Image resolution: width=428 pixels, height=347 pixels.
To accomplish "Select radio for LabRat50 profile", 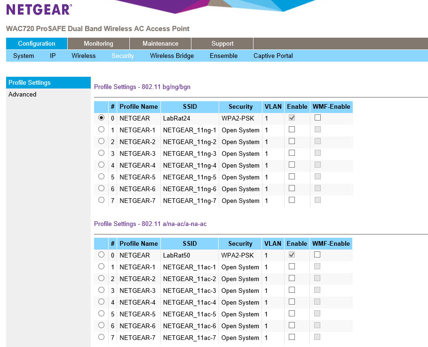I will pos(101,254).
